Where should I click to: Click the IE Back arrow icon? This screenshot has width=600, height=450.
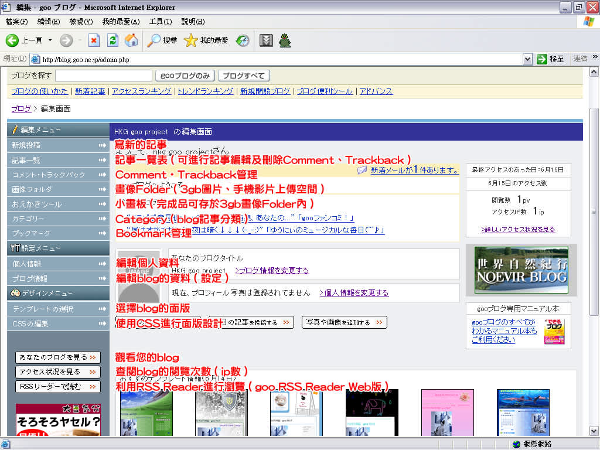tap(12, 40)
